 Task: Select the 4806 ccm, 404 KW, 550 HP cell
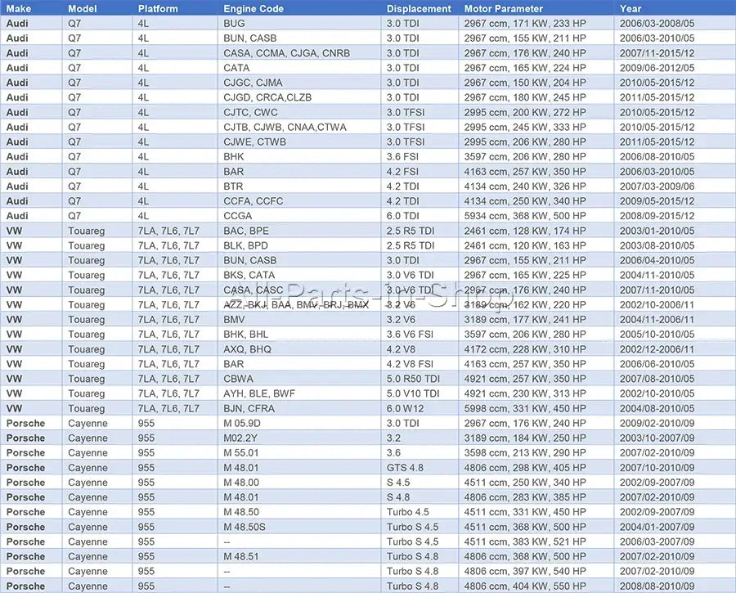(524, 586)
